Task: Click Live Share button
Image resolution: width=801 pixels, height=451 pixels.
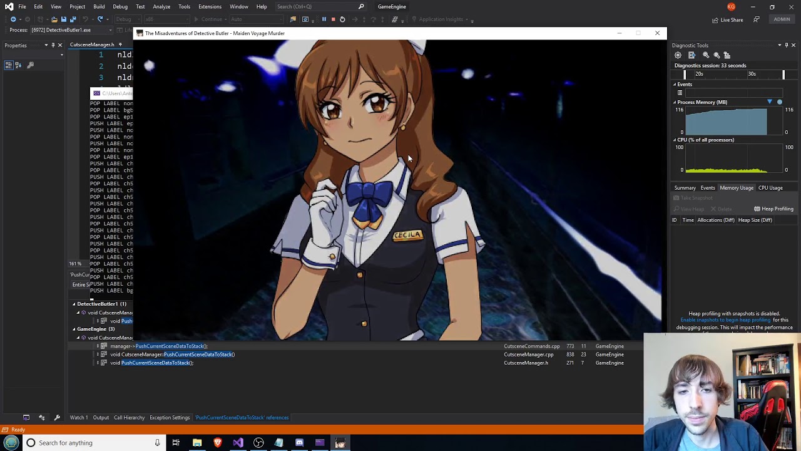Action: pos(727,20)
